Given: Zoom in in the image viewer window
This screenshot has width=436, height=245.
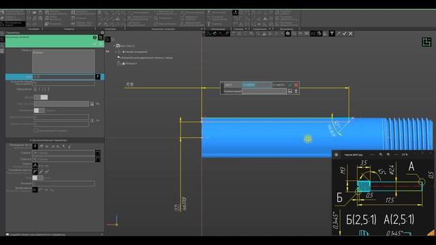Looking at the screenshot, I should pyautogui.click(x=388, y=154).
